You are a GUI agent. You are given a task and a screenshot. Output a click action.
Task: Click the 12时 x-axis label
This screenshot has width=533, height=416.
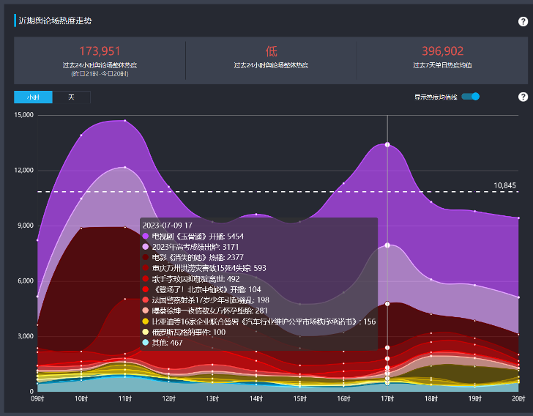coord(168,398)
